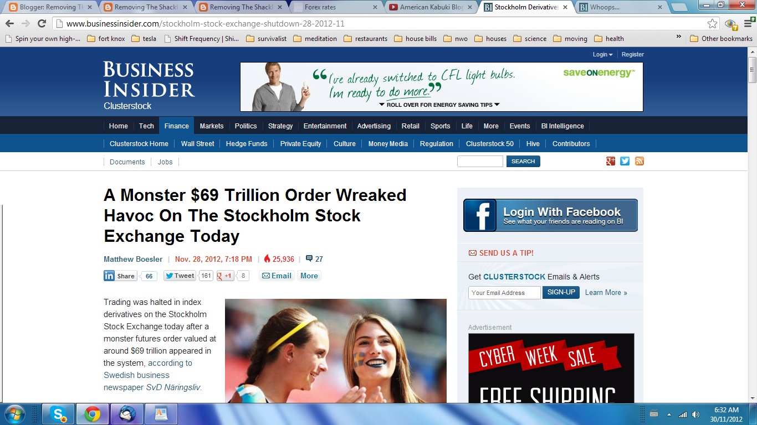Click the SIGN-UP button
The width and height of the screenshot is (757, 425).
[561, 292]
